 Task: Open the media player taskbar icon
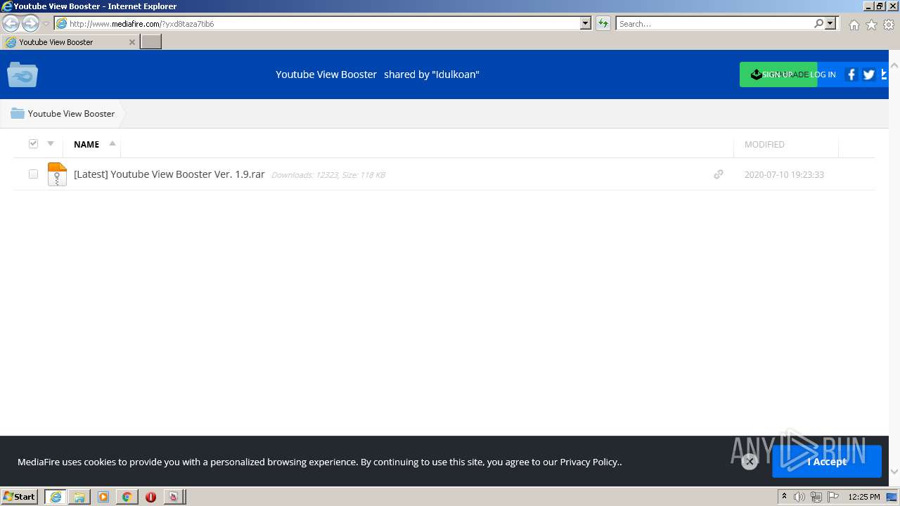click(x=103, y=497)
